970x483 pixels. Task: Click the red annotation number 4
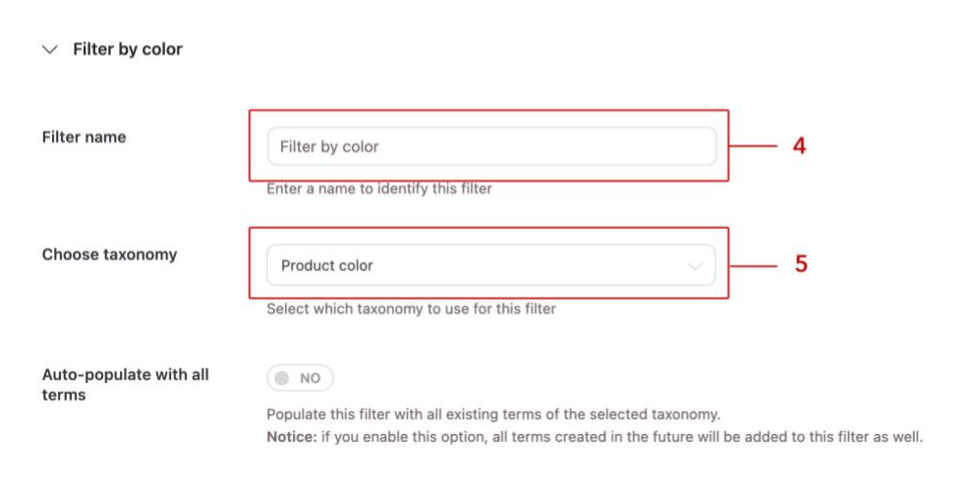coord(799,146)
